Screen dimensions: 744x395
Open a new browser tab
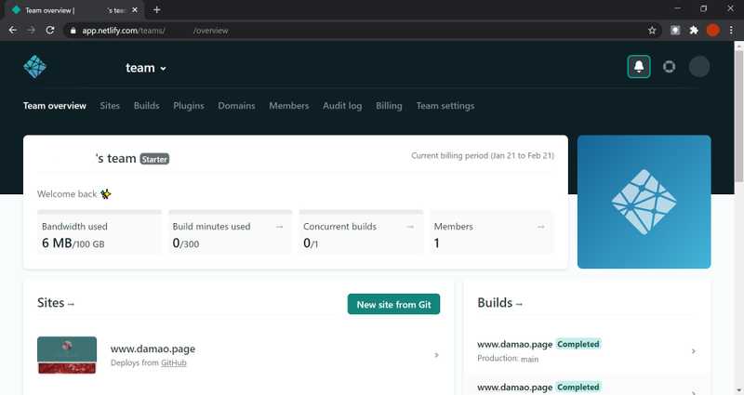[157, 9]
